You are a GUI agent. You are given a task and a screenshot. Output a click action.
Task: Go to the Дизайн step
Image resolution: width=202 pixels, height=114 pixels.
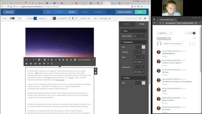[x=72, y=12]
